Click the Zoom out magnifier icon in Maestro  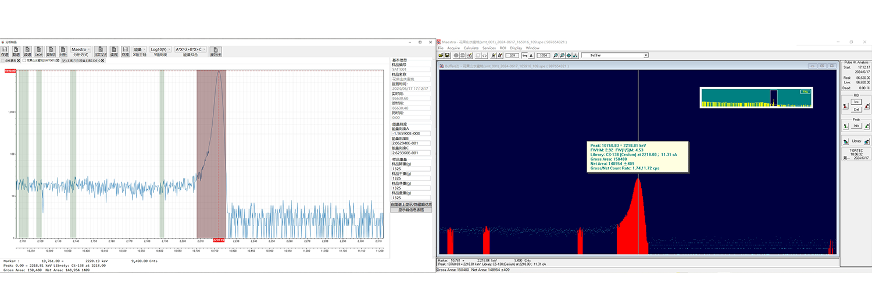point(562,55)
